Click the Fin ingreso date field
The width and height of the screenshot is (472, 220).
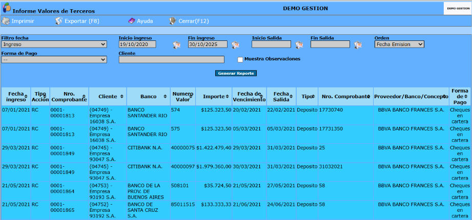tap(208, 44)
